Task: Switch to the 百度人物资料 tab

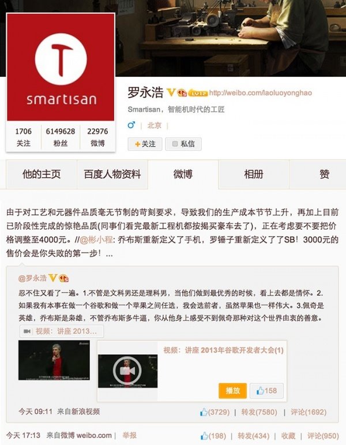Action: click(x=112, y=174)
